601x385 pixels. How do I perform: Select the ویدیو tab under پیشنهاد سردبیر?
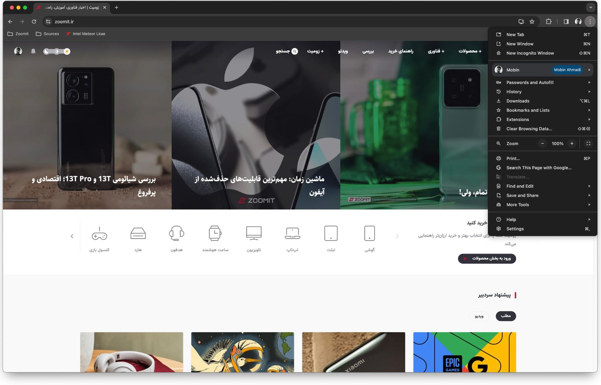[x=479, y=316]
